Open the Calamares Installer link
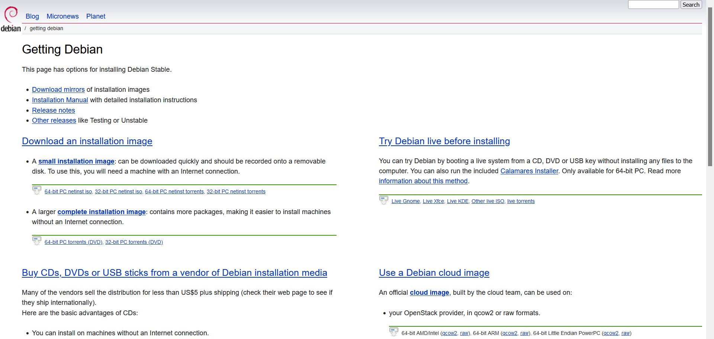The width and height of the screenshot is (714, 339). [529, 171]
